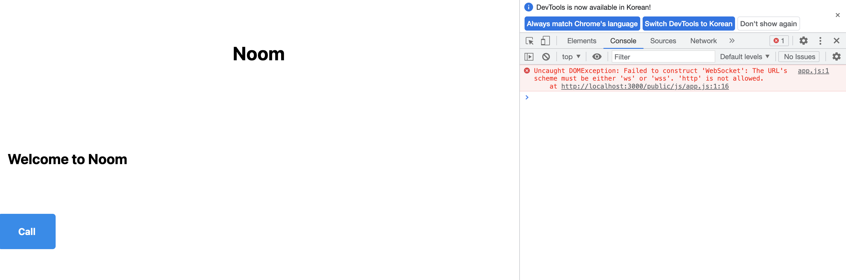Activate the inspect element picker icon
The width and height of the screenshot is (846, 280).
[x=529, y=41]
